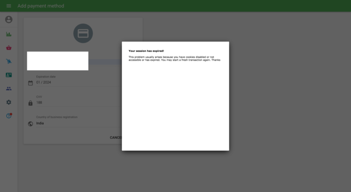
Task: Click the 'Your session has expired!' heading
Action: 146,51
